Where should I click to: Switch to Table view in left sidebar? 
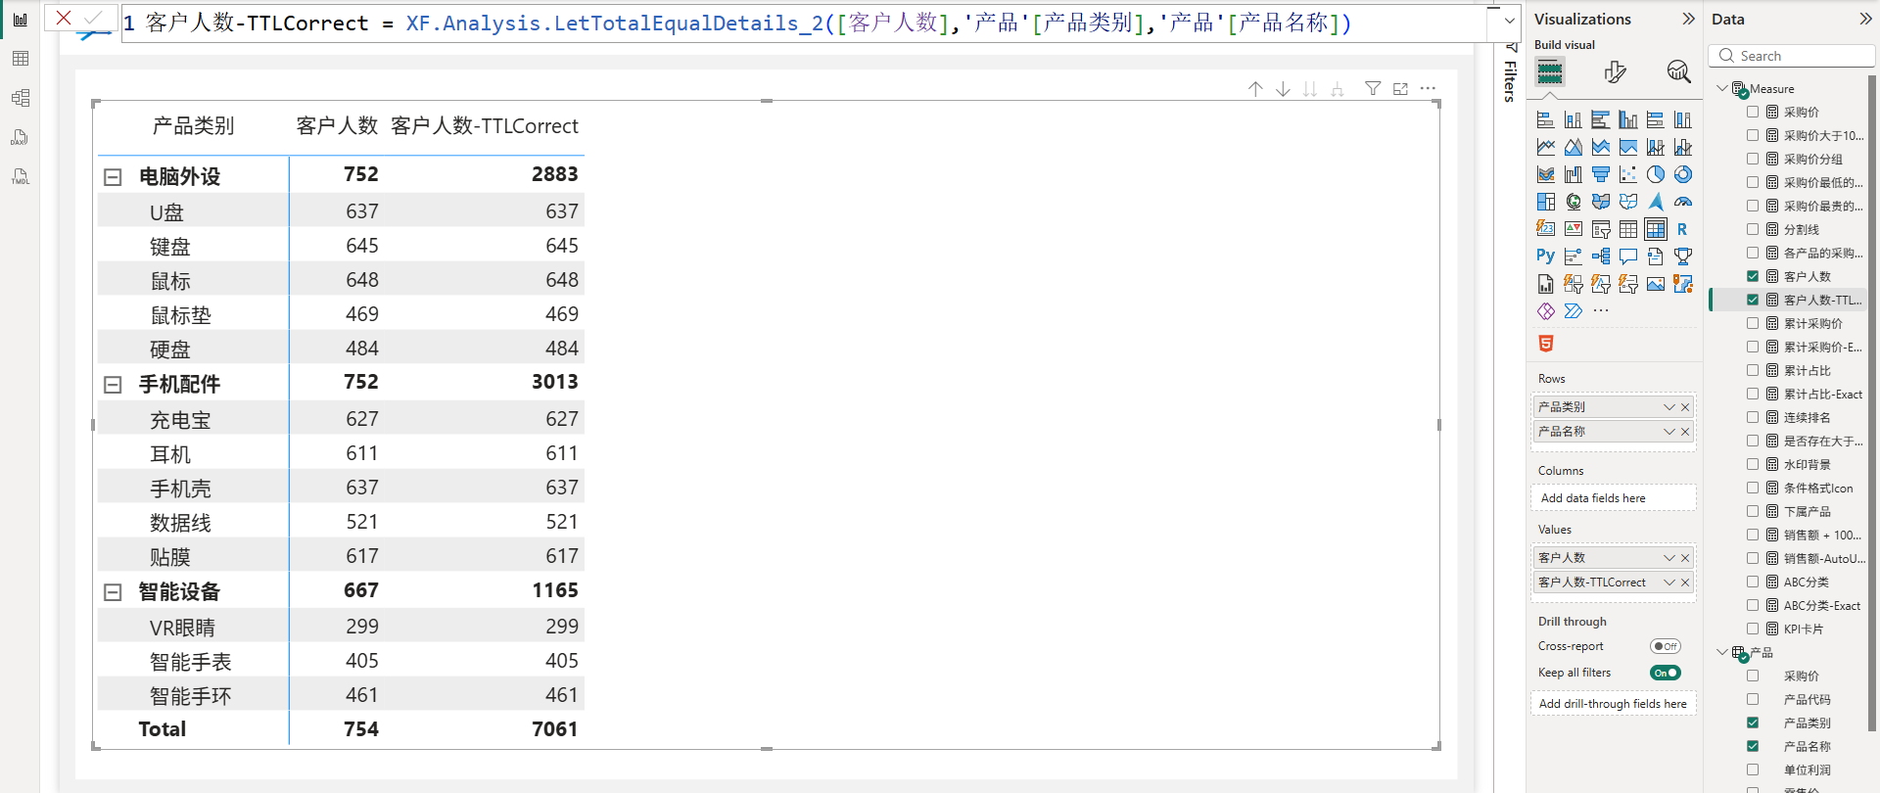pos(20,59)
